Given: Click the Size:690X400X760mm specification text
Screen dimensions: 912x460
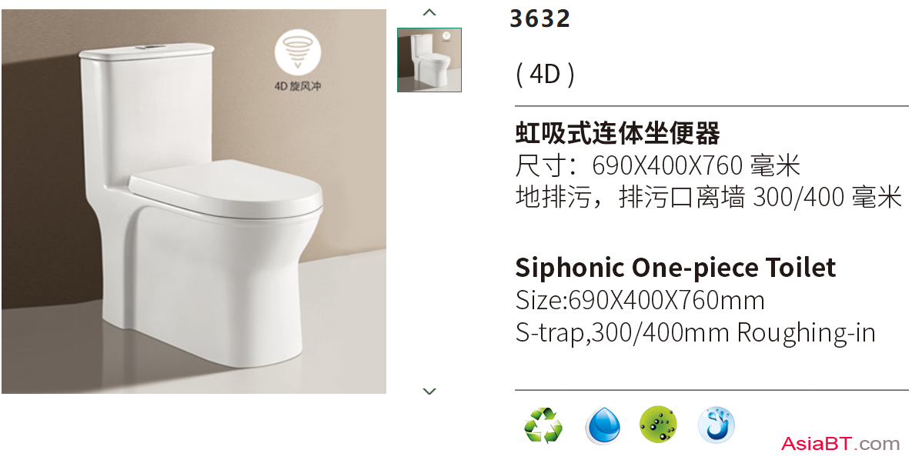Looking at the screenshot, I should click(x=640, y=301).
